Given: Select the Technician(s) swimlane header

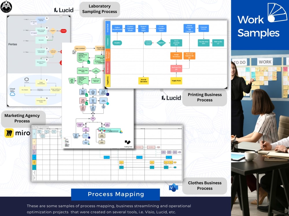Looking at the screenshot, I should coord(108,68).
